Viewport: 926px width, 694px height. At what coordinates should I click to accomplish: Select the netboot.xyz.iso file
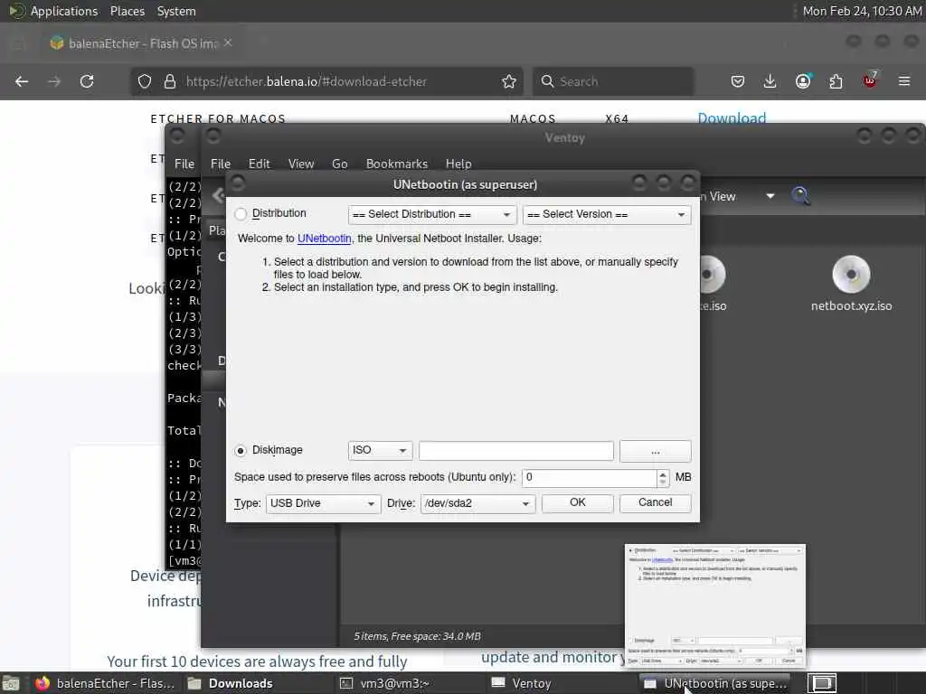(851, 285)
